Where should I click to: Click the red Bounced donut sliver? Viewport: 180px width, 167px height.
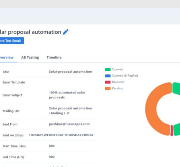click(172, 130)
